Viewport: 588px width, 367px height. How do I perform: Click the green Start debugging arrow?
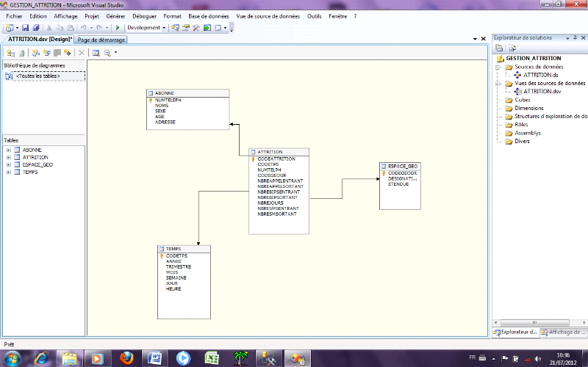(118, 28)
